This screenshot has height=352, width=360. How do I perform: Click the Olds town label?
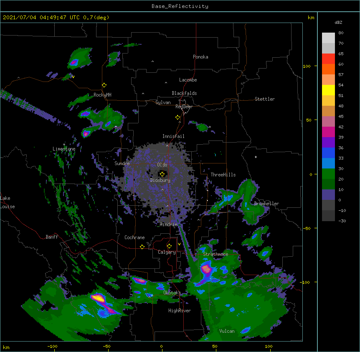[x=162, y=165]
